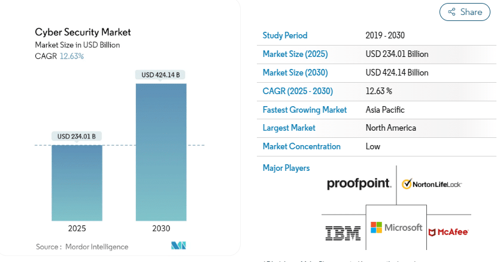Image resolution: width=497 pixels, height=262 pixels.
Task: Click the Market Concentration label
Action: 302,146
